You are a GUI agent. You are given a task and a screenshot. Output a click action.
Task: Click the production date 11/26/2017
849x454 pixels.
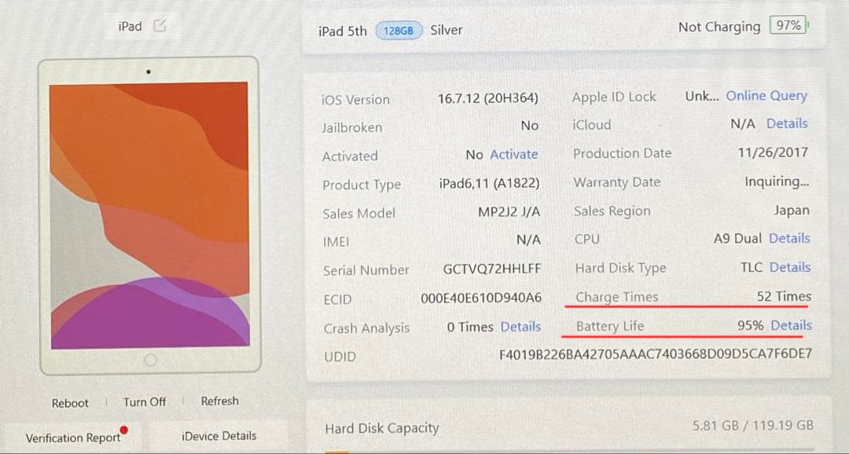[773, 152]
